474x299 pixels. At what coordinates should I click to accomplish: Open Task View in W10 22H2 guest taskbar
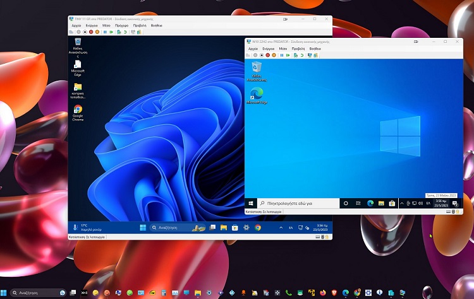point(358,203)
